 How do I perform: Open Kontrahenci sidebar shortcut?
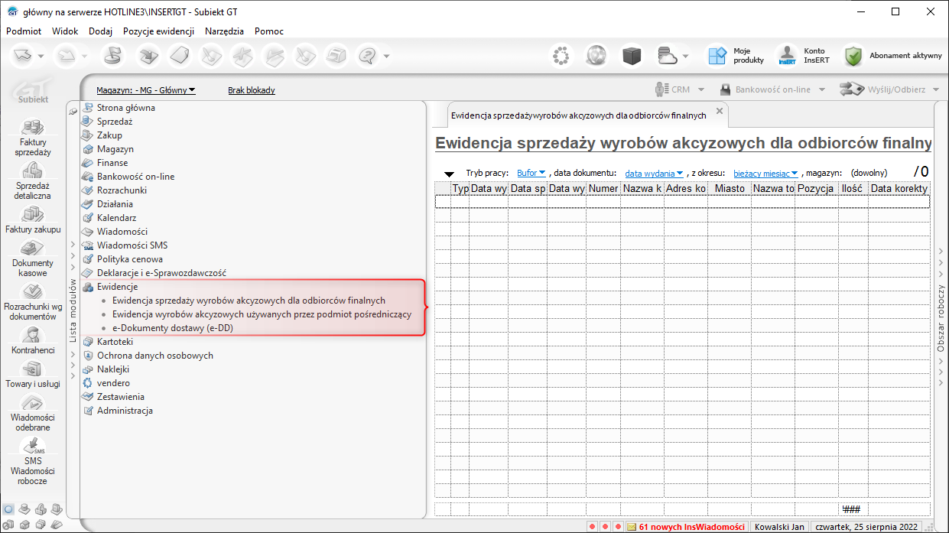(x=33, y=341)
